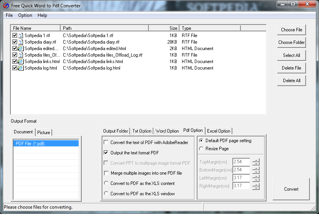Uncheck the Softpedia diary.rtf checkbox
Image resolution: width=319 pixels, height=214 pixels.
[15, 42]
